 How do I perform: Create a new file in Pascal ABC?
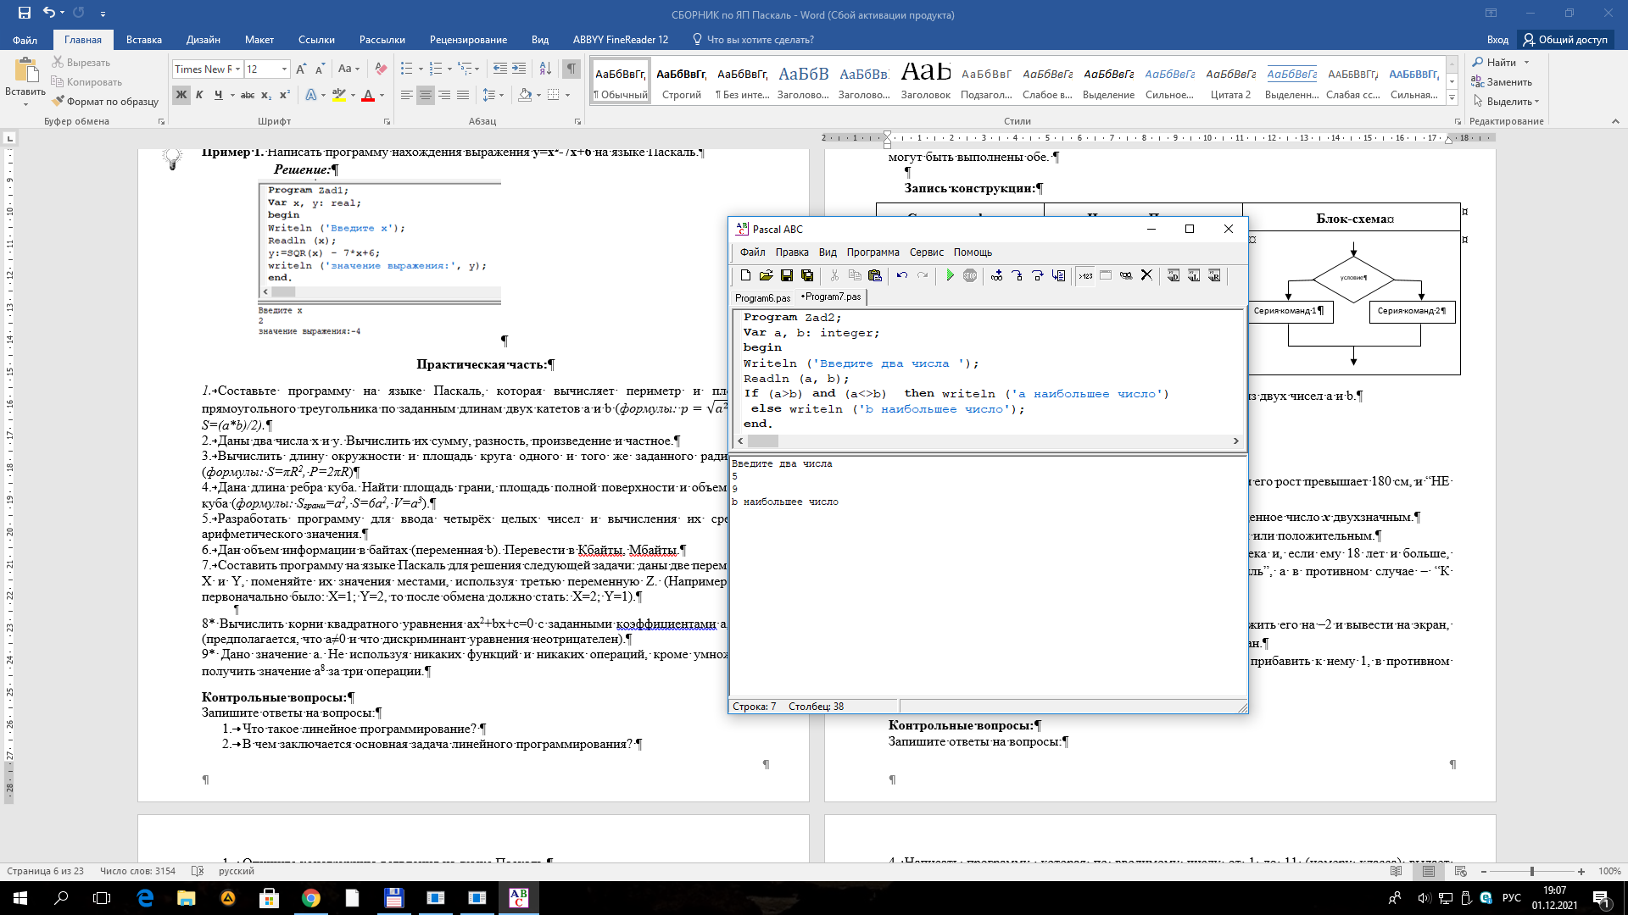point(745,275)
